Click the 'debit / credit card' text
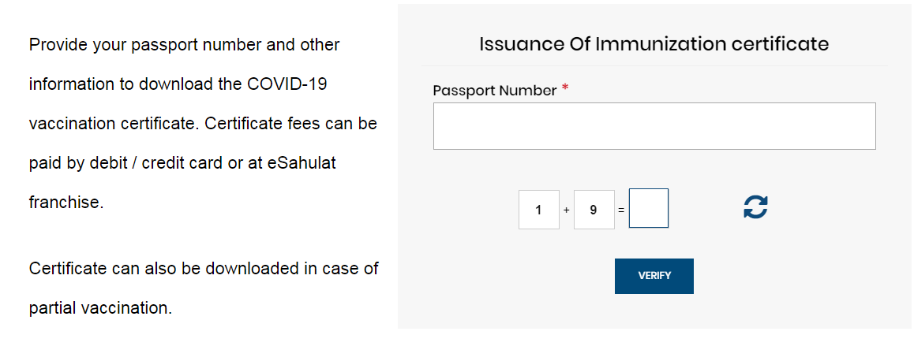914x346 pixels. [x=156, y=162]
